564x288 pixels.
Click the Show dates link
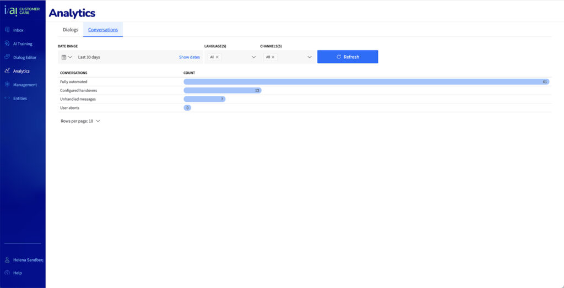[189, 57]
